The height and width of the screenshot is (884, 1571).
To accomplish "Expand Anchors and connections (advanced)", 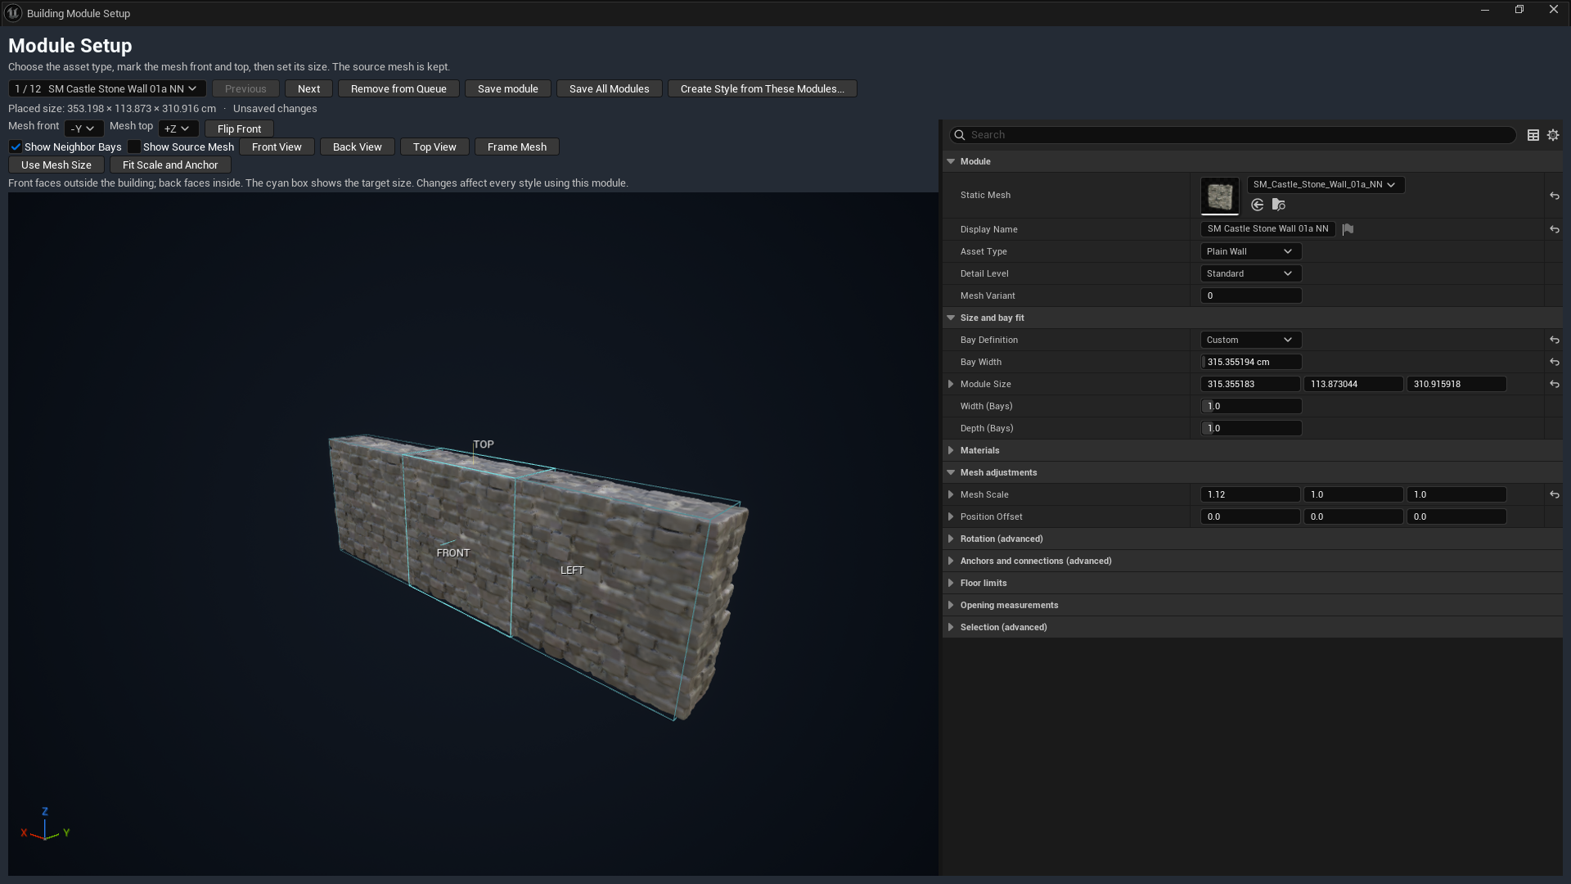I will point(951,561).
